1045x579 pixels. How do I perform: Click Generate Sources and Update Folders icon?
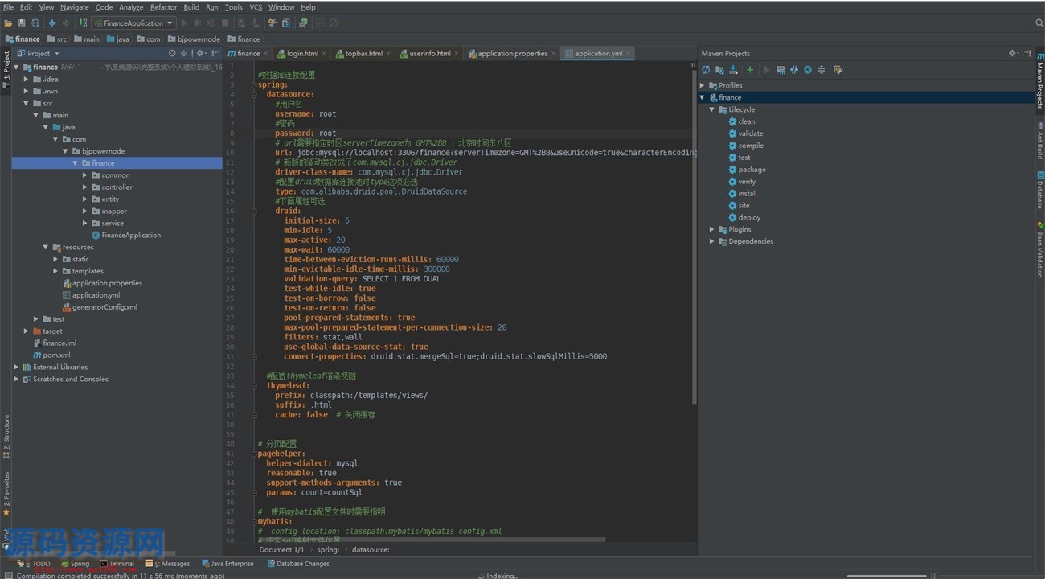(719, 70)
